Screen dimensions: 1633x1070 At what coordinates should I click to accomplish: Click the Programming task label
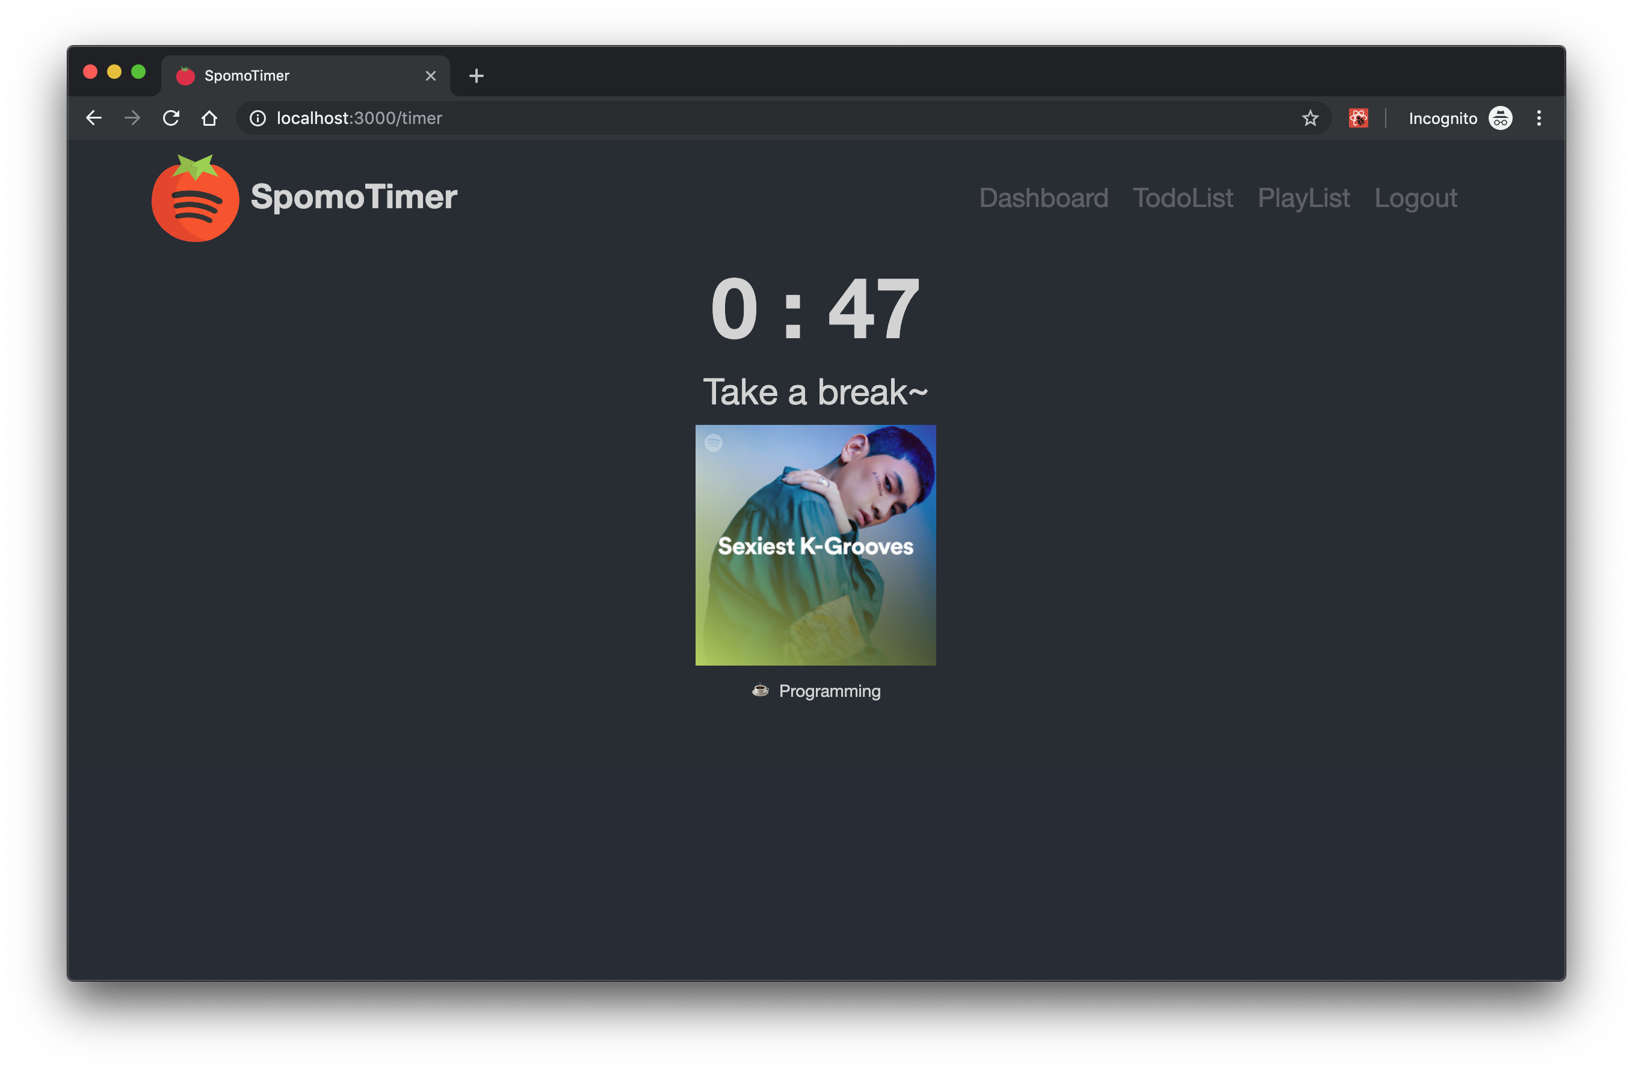(x=829, y=690)
